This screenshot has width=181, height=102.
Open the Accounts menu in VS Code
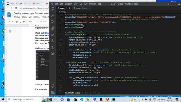point(53,86)
